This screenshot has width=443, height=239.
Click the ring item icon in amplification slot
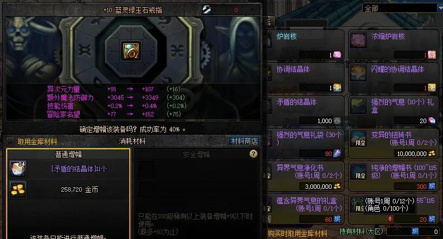tap(131, 51)
